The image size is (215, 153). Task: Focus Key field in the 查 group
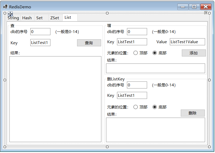tap(40, 43)
